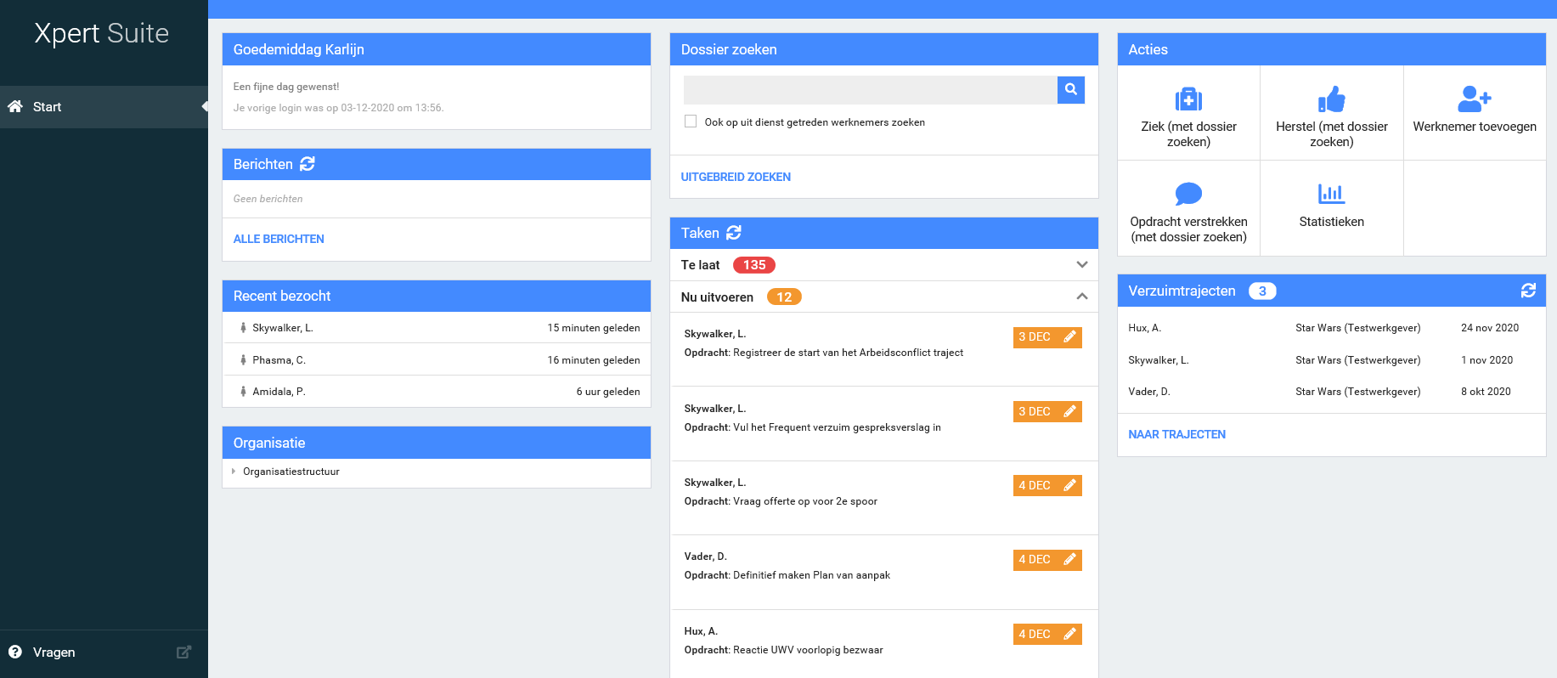Expand the Te laat tasks section
This screenshot has width=1557, height=678.
click(1081, 264)
